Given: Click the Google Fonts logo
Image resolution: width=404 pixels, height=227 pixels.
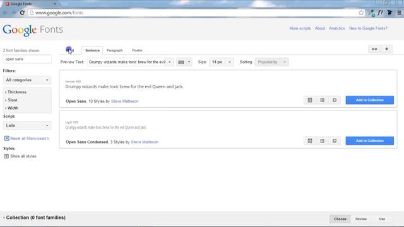Looking at the screenshot, I should pos(33,30).
